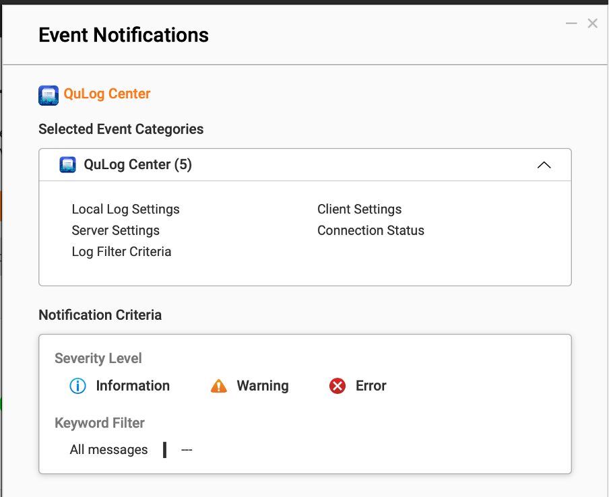Collapse the QuLog Center (5) chevron arrow
Screen dimensions: 609x497
pyautogui.click(x=544, y=165)
